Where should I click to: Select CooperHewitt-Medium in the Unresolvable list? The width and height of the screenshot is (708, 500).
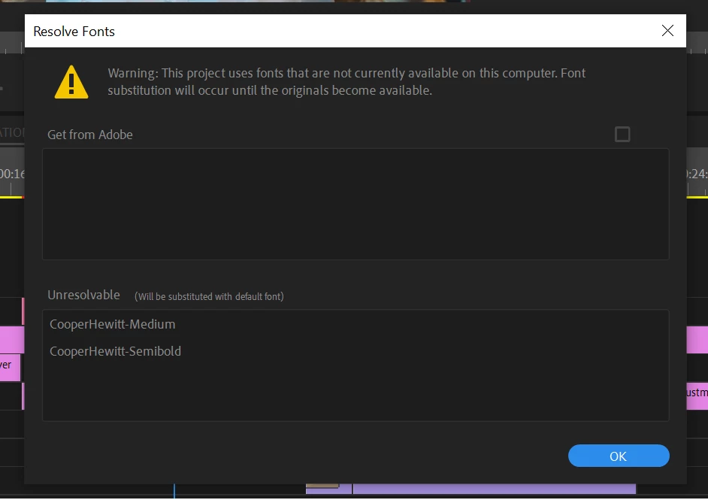pyautogui.click(x=113, y=324)
